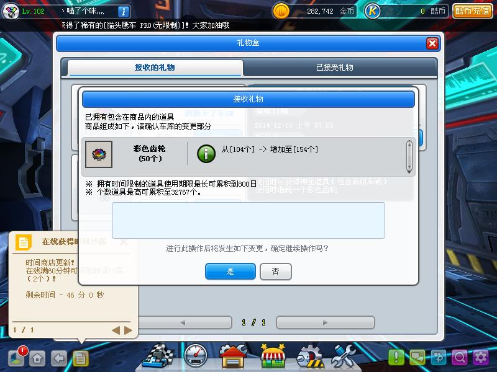Click the yellow note icon in notice popup

[24, 242]
